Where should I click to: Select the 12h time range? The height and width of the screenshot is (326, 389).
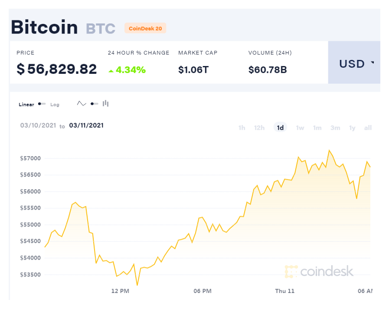pos(259,128)
